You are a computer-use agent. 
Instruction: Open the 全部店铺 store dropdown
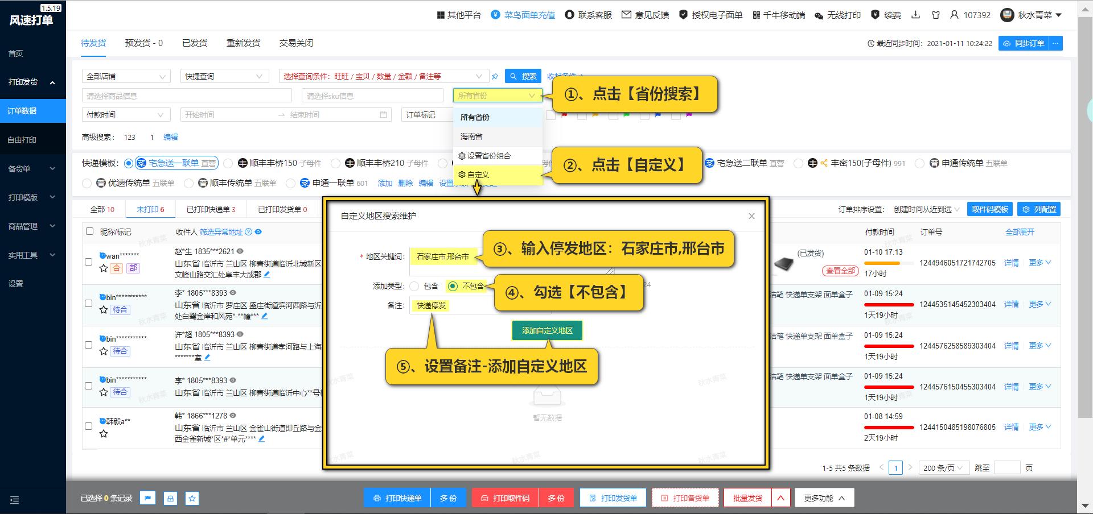126,76
